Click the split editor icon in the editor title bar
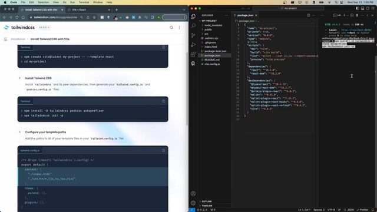The height and width of the screenshot is (212, 377). (309, 15)
